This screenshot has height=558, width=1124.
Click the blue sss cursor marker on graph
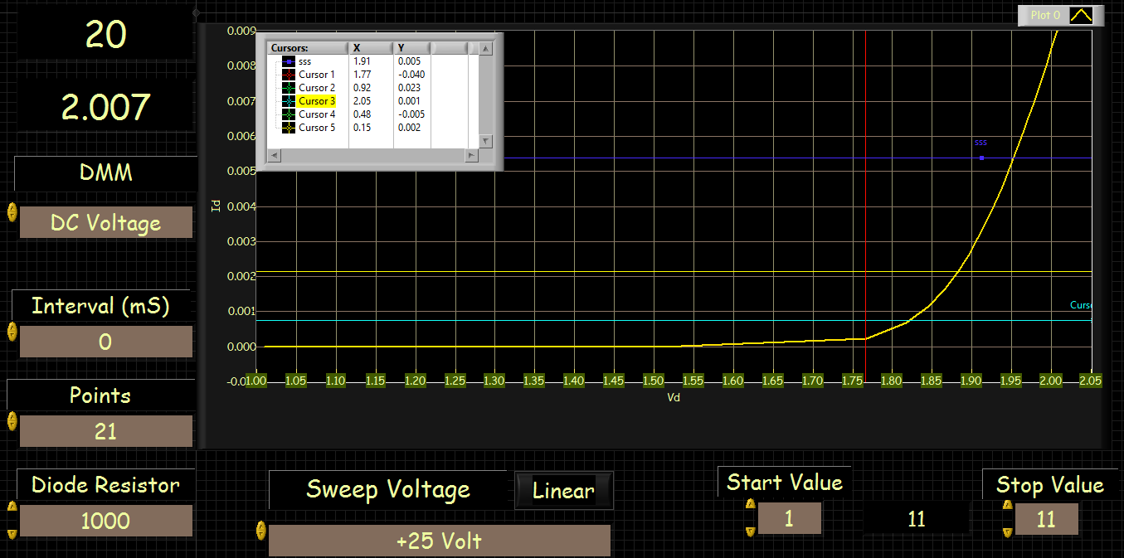tap(981, 158)
